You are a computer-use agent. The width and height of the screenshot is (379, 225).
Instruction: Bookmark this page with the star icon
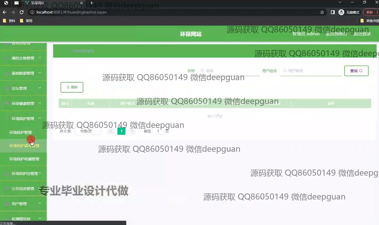pyautogui.click(x=322, y=12)
